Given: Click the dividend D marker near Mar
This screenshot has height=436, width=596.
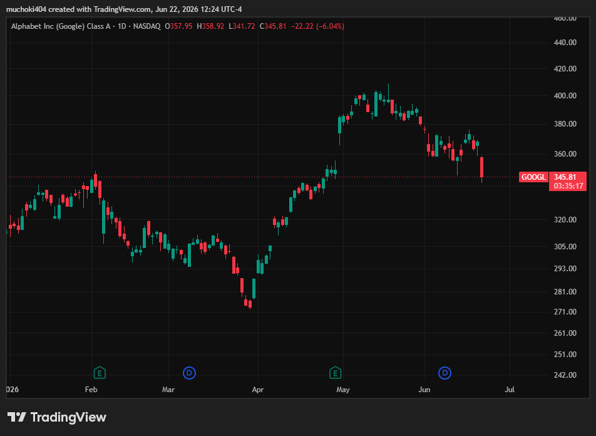Looking at the screenshot, I should pyautogui.click(x=189, y=373).
